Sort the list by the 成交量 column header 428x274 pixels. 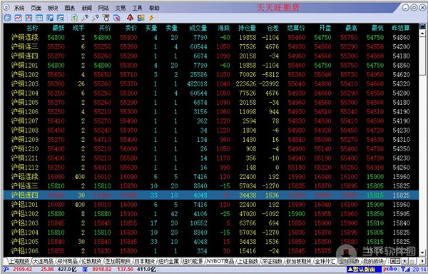(x=198, y=28)
